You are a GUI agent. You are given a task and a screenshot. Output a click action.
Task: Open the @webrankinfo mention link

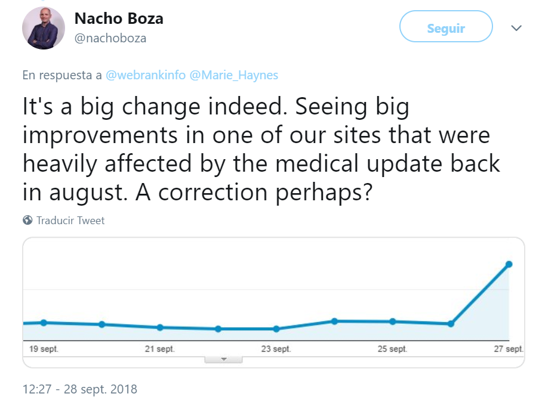pyautogui.click(x=146, y=75)
